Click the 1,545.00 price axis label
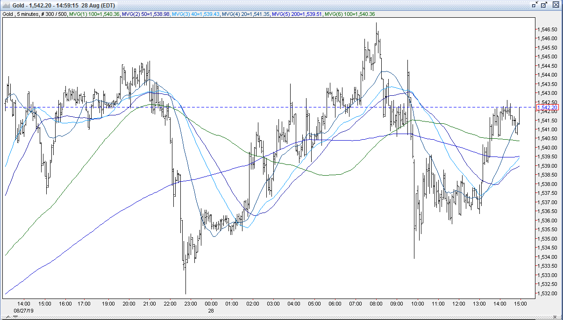The width and height of the screenshot is (563, 320). pos(547,57)
